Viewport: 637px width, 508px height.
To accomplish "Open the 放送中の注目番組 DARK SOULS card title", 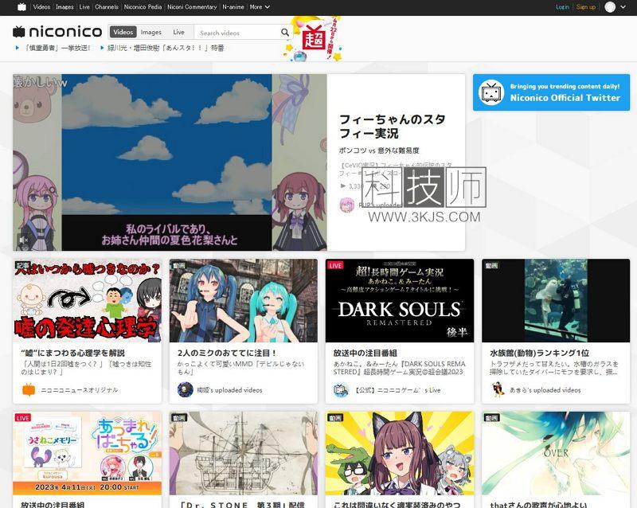I will [365, 353].
